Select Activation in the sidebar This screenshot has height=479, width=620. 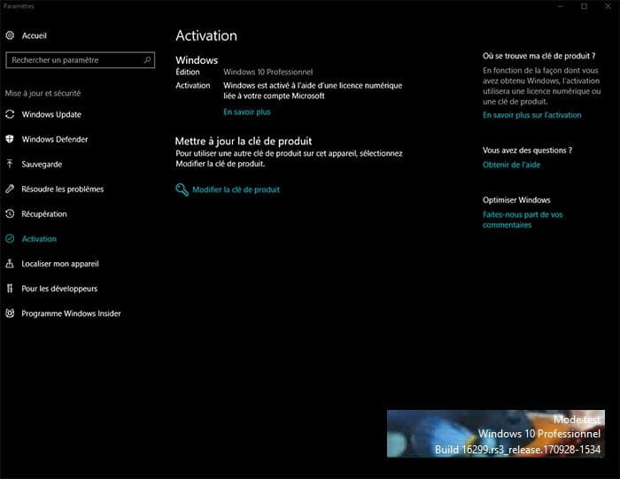point(39,239)
